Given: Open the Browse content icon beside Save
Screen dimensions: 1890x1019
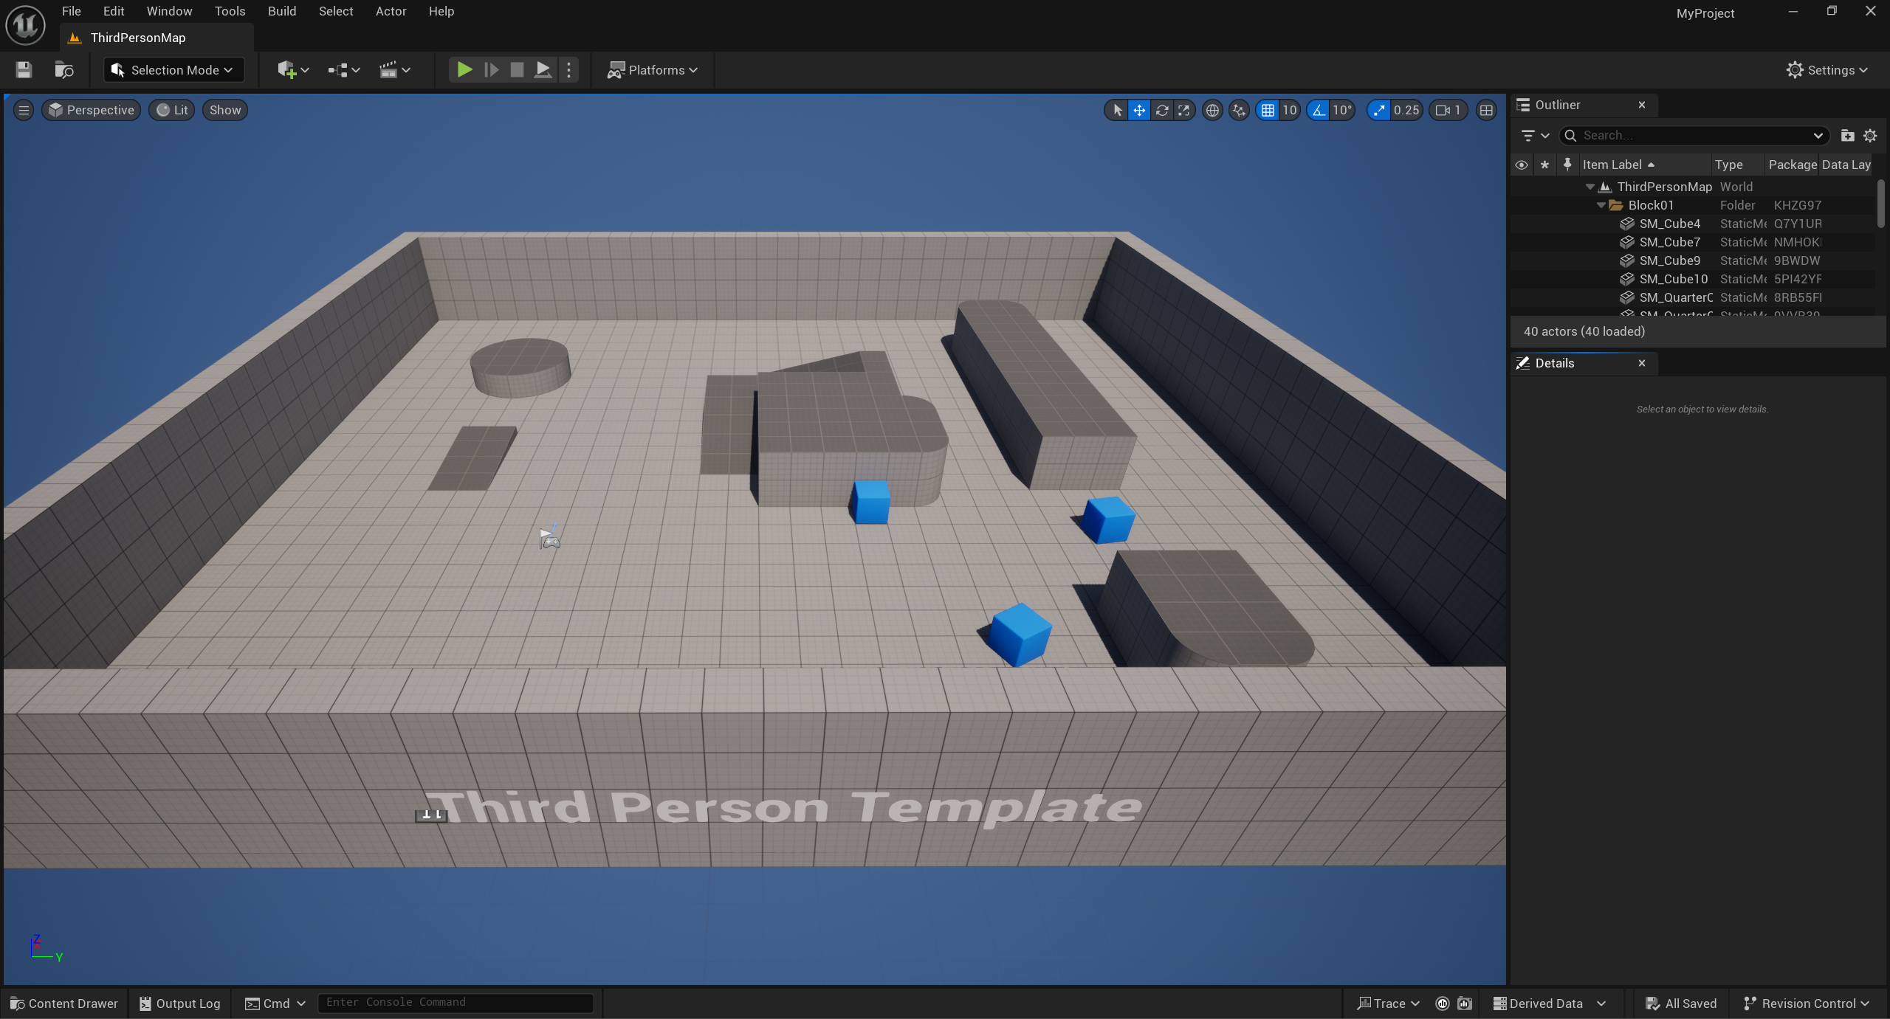Looking at the screenshot, I should coord(64,70).
